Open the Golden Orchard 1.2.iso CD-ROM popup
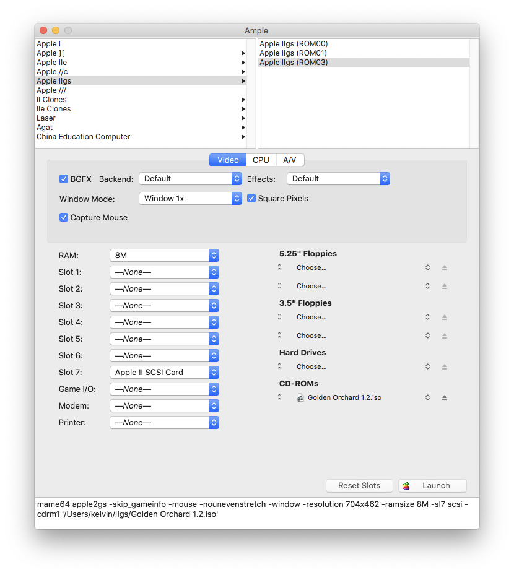The width and height of the screenshot is (514, 575). click(x=362, y=397)
